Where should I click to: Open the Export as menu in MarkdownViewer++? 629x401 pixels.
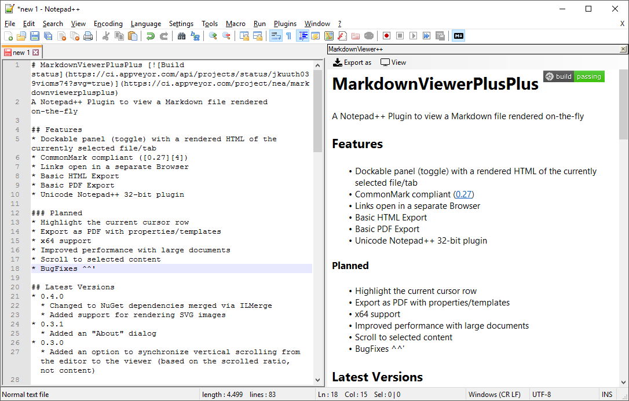pyautogui.click(x=352, y=62)
